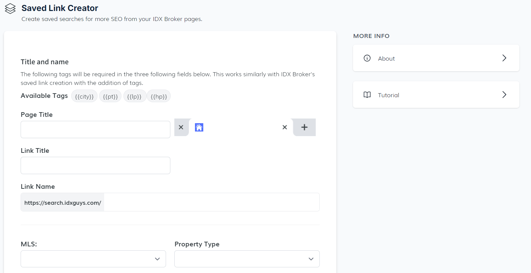
Task: Click into the Link Title input box
Action: coord(95,165)
